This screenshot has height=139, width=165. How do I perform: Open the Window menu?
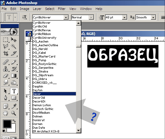pyautogui.click(x=86, y=9)
